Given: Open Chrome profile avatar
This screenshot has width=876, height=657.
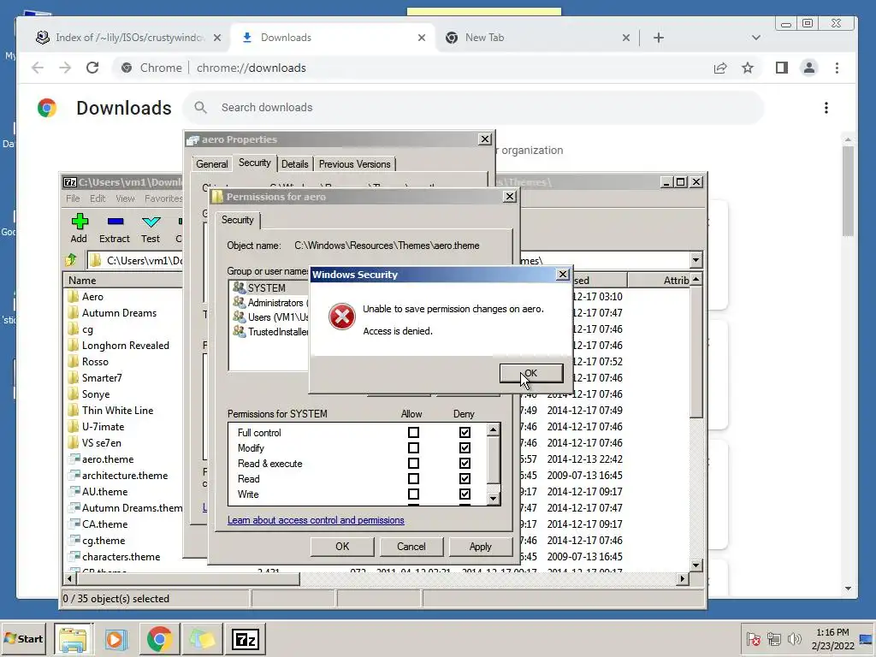Looking at the screenshot, I should [x=809, y=68].
